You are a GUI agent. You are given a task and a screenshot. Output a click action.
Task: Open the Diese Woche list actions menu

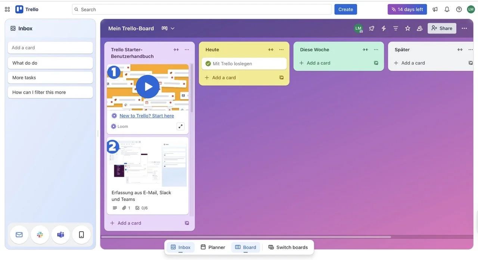coord(376,50)
